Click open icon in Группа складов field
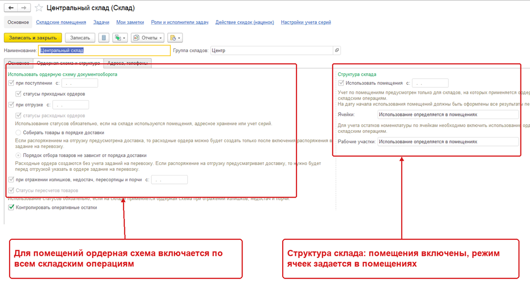This screenshot has width=530, height=293. (x=336, y=51)
